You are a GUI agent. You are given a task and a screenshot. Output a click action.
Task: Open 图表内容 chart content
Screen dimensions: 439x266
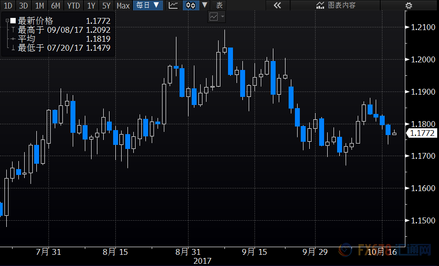click(336, 5)
